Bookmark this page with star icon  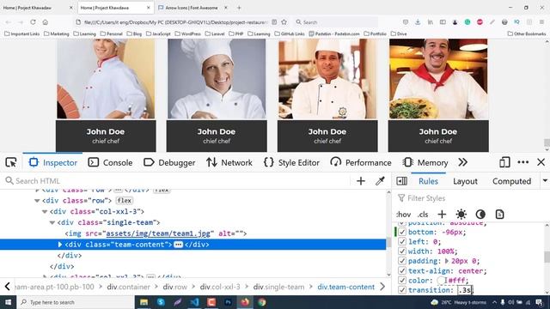284,22
